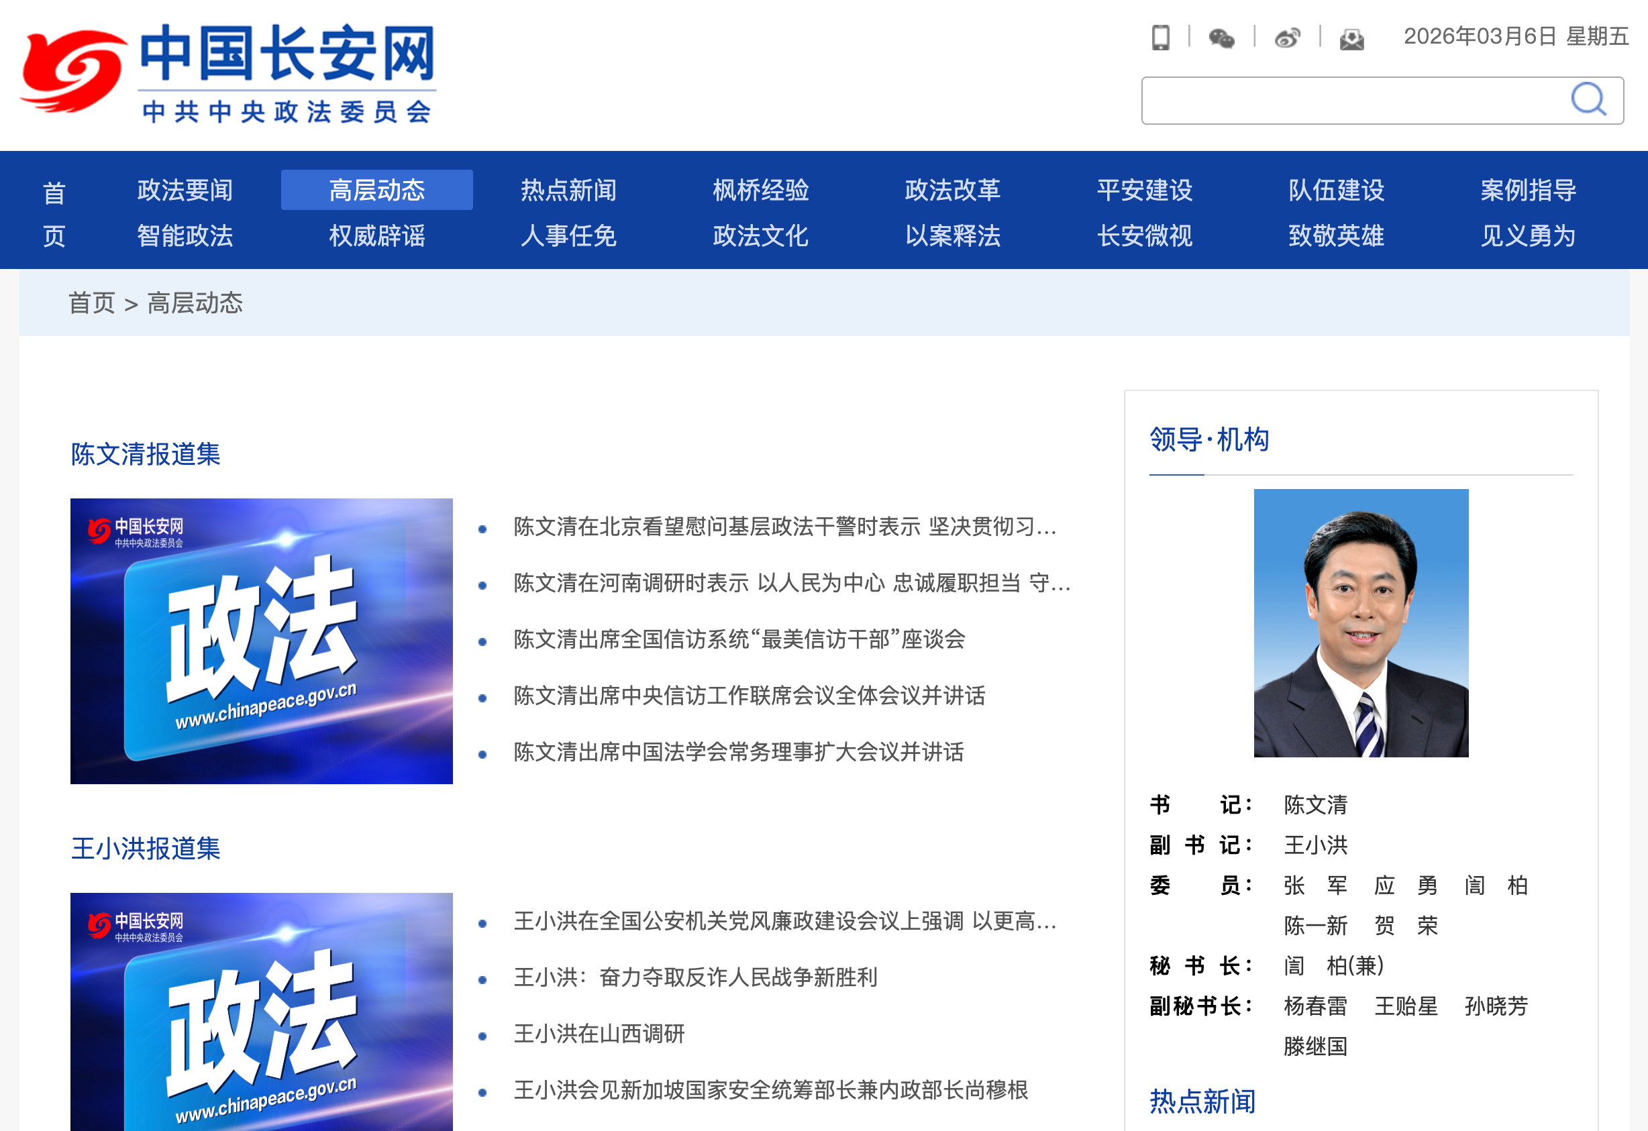Click the 中国长安网 logo
1648x1131 pixels.
click(x=228, y=73)
